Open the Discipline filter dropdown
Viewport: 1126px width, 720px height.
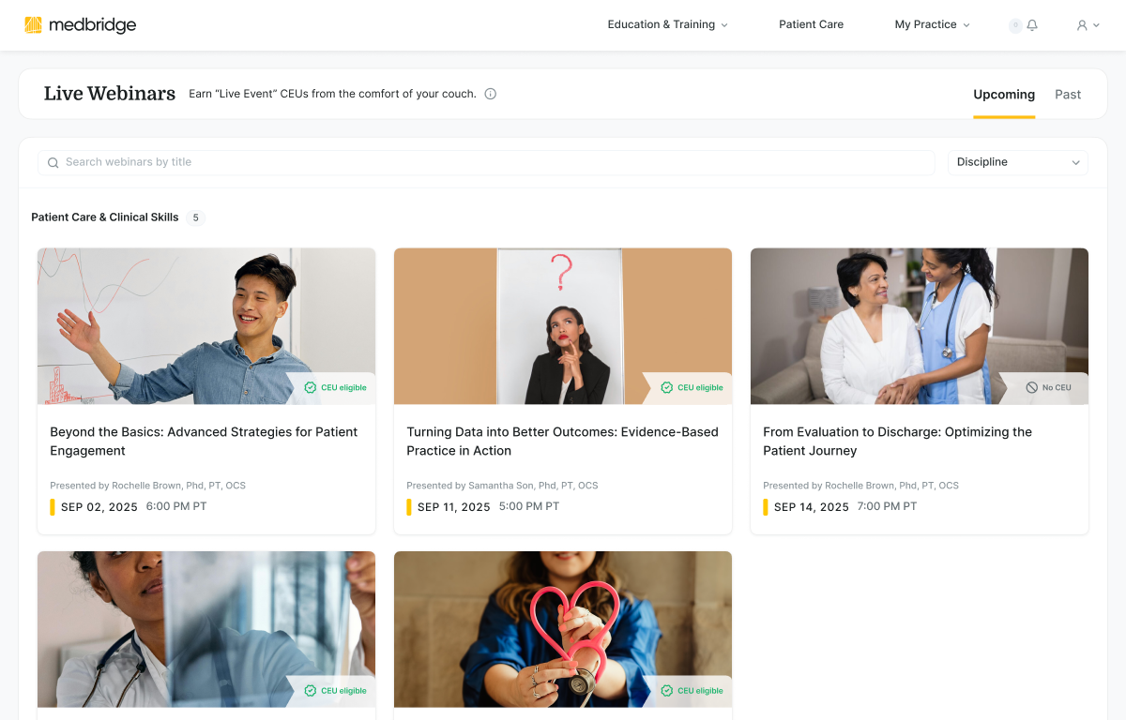click(x=1017, y=162)
